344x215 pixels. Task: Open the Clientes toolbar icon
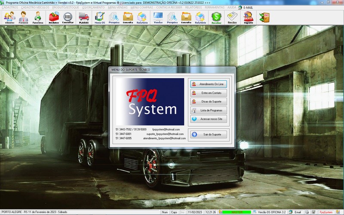coord(9,17)
